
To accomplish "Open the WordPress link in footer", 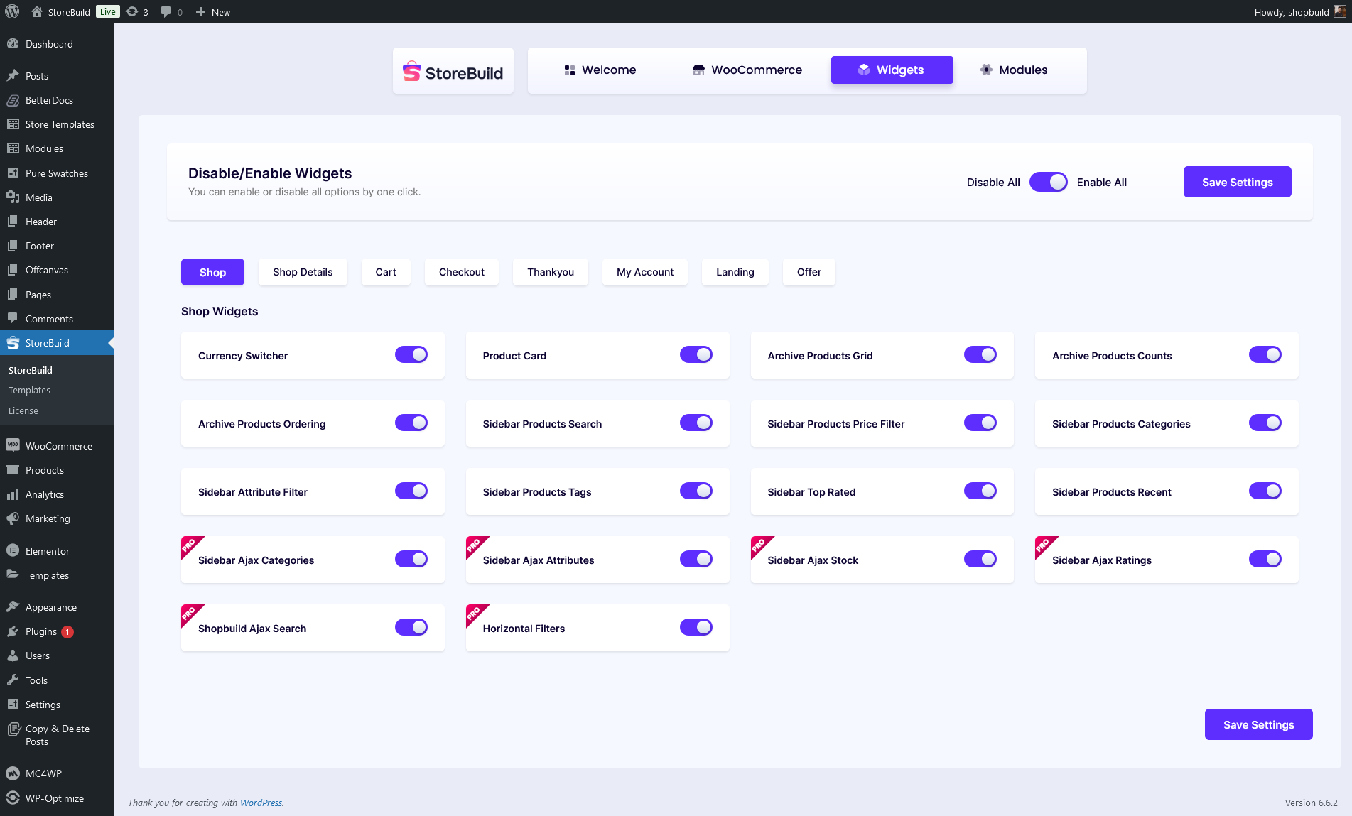I will coord(261,803).
